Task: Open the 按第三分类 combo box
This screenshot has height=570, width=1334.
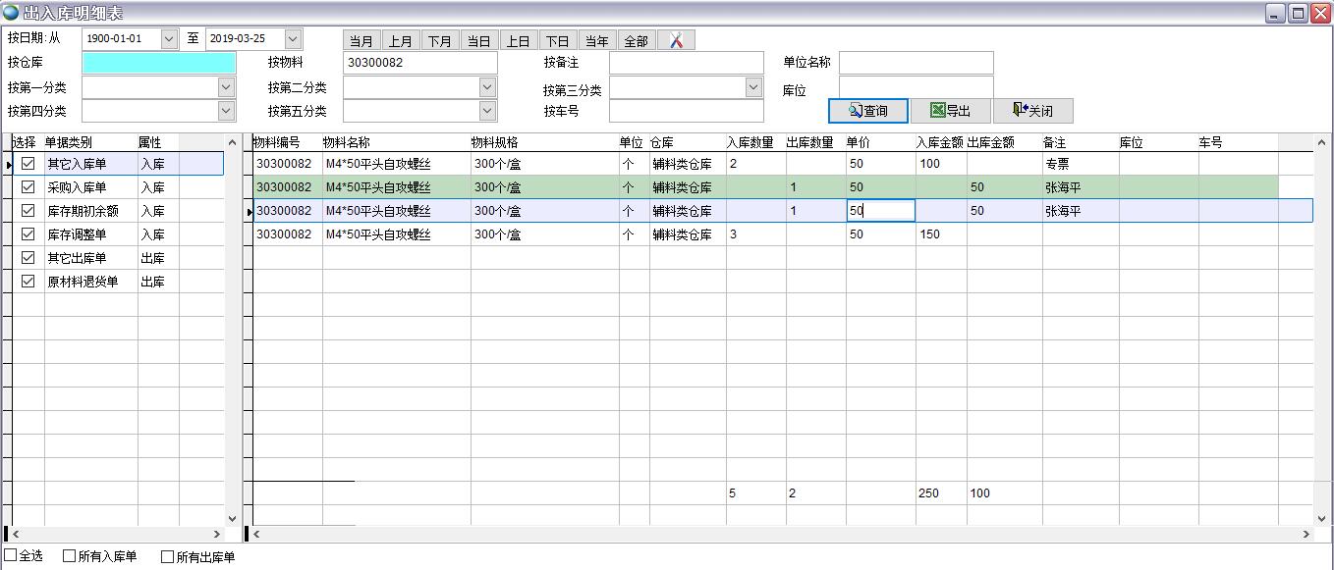Action: pos(753,87)
